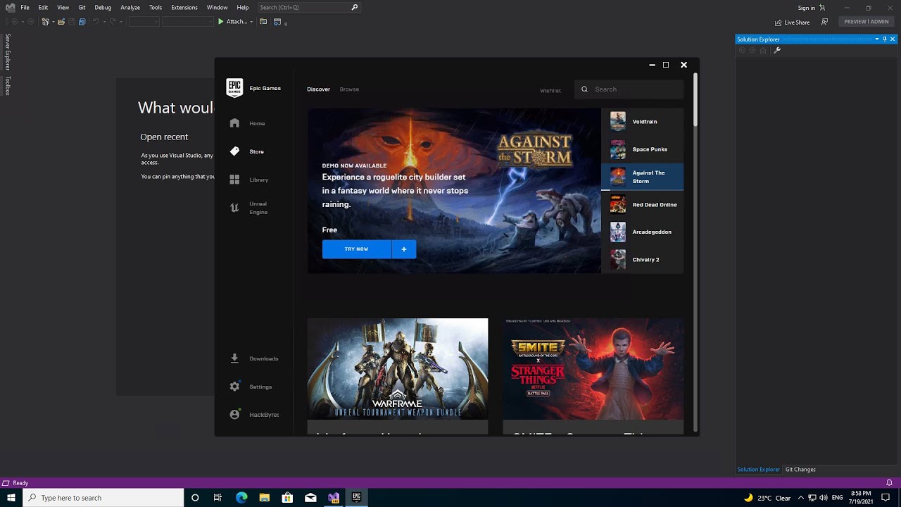The width and height of the screenshot is (901, 507).
Task: Click the Find in Files toolbar icon
Action: pyautogui.click(x=263, y=22)
